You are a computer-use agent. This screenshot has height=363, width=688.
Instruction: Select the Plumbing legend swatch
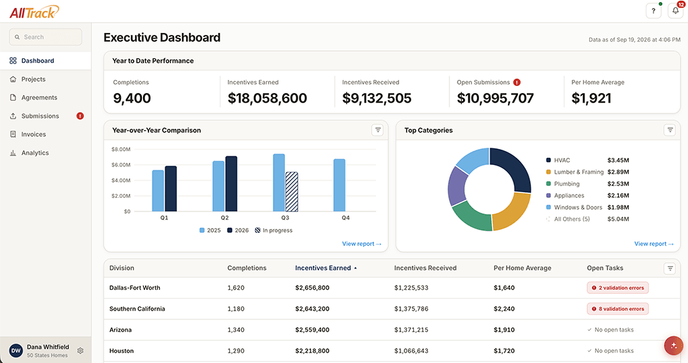548,184
